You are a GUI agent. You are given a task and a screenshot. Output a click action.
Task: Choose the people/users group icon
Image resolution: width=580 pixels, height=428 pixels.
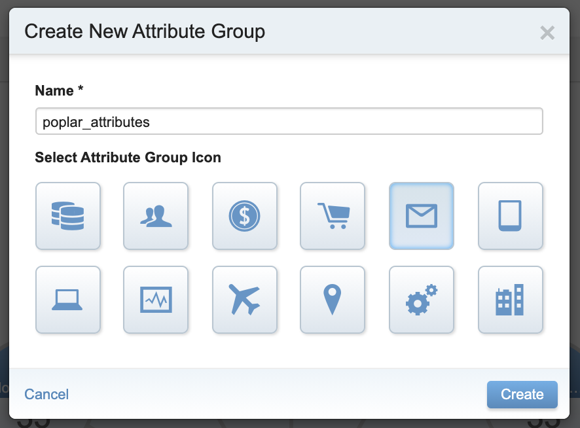click(156, 216)
